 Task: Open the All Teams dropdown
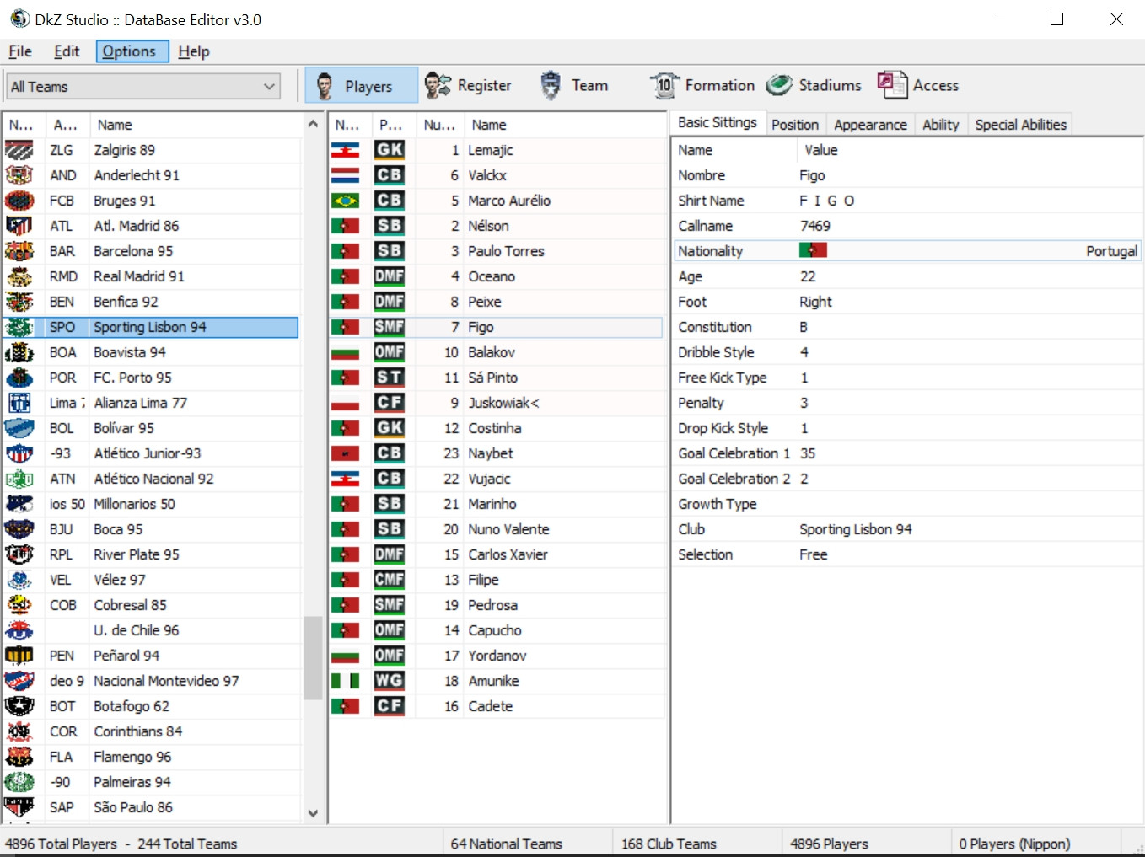click(143, 86)
